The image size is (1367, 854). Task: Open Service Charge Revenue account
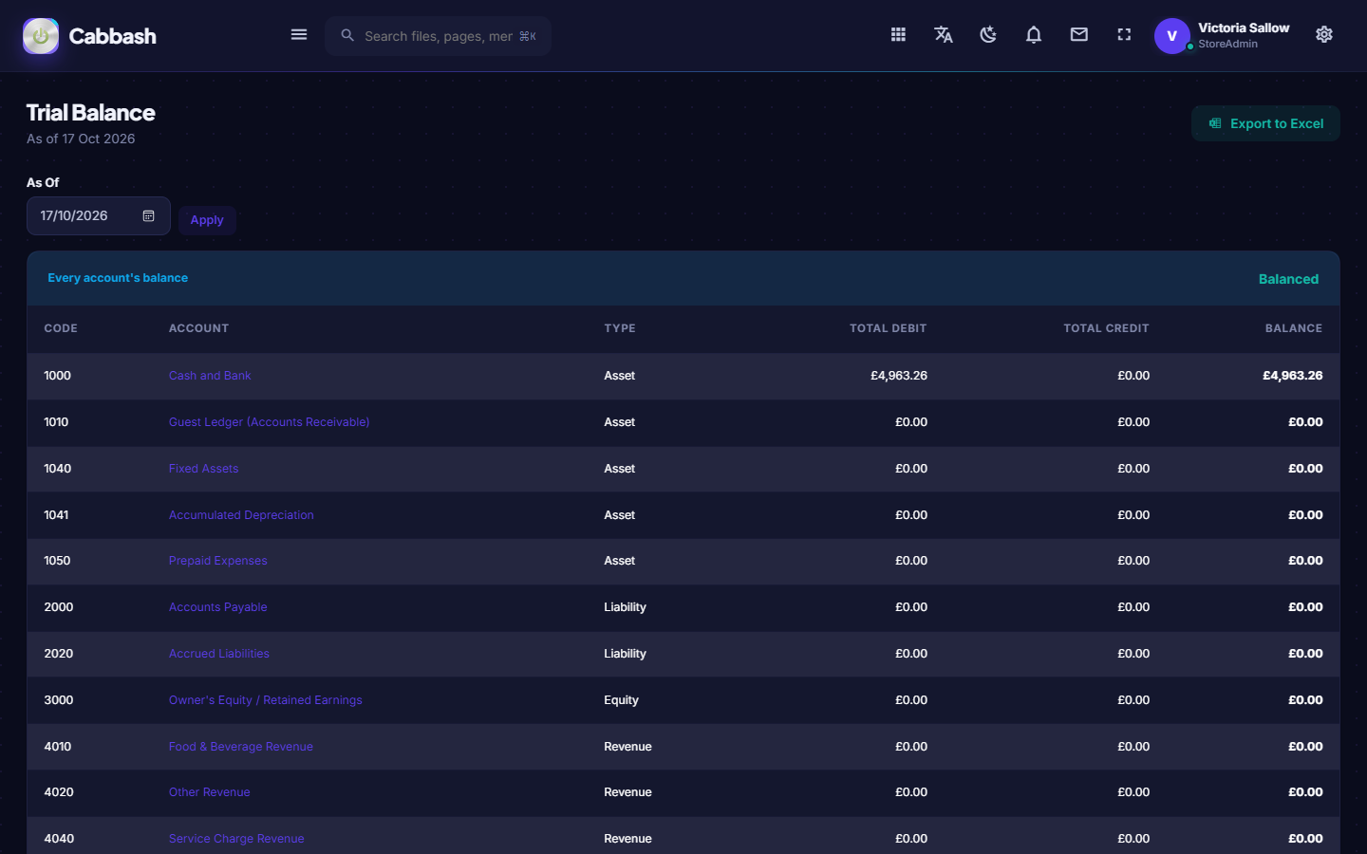pyautogui.click(x=236, y=839)
